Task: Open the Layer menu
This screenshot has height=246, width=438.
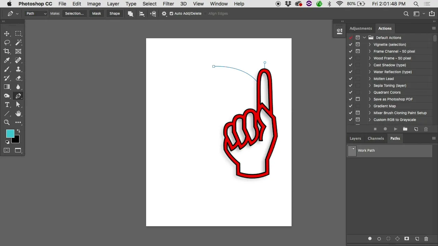Action: 113,4
